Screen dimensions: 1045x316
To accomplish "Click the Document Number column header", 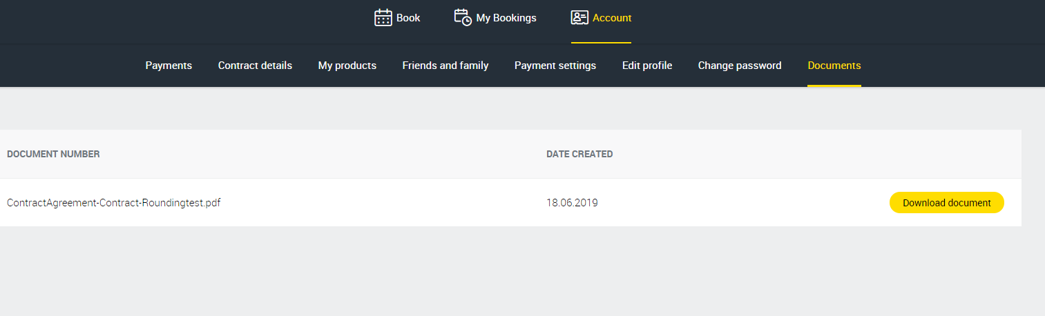I will pos(53,155).
